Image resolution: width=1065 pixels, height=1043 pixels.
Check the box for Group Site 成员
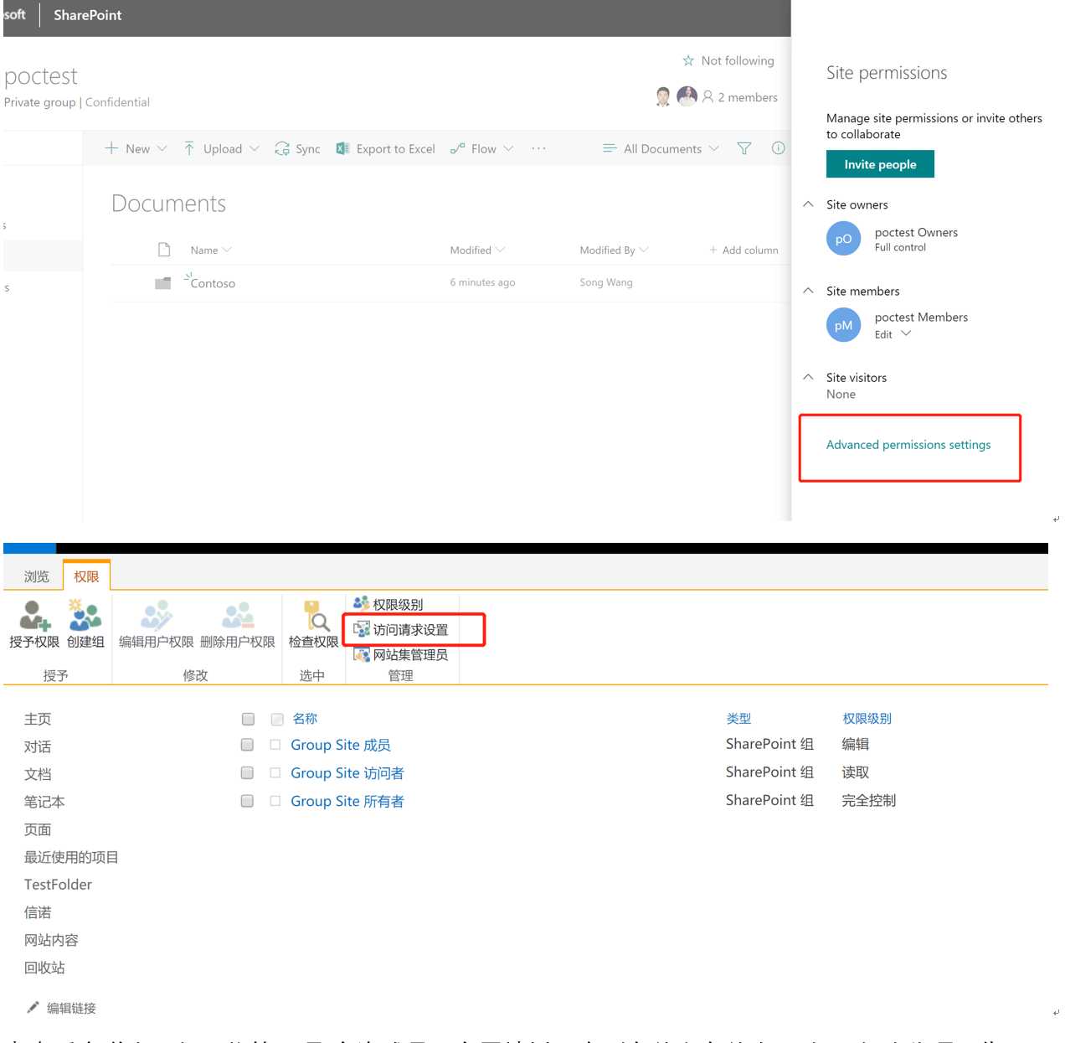click(247, 745)
